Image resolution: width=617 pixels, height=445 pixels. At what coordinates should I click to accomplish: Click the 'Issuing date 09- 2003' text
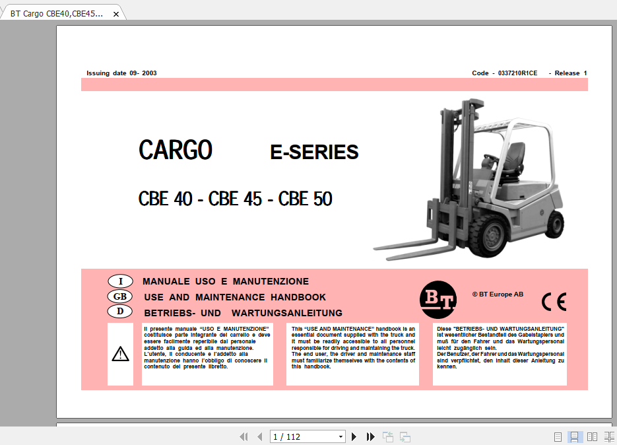click(x=121, y=73)
